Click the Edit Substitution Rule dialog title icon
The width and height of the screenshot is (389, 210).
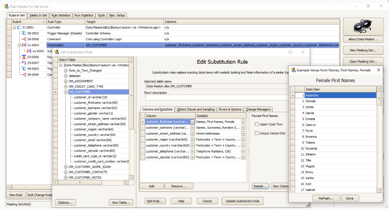[x=57, y=52]
